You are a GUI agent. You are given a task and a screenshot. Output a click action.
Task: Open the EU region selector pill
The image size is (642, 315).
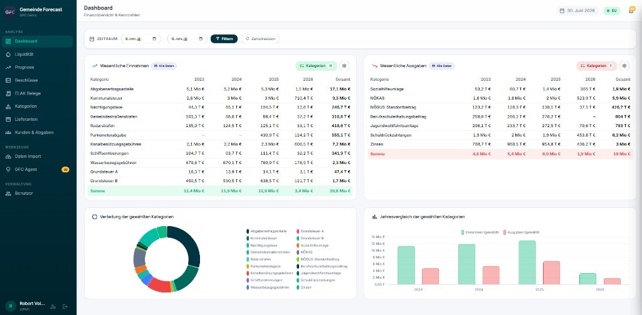point(612,11)
